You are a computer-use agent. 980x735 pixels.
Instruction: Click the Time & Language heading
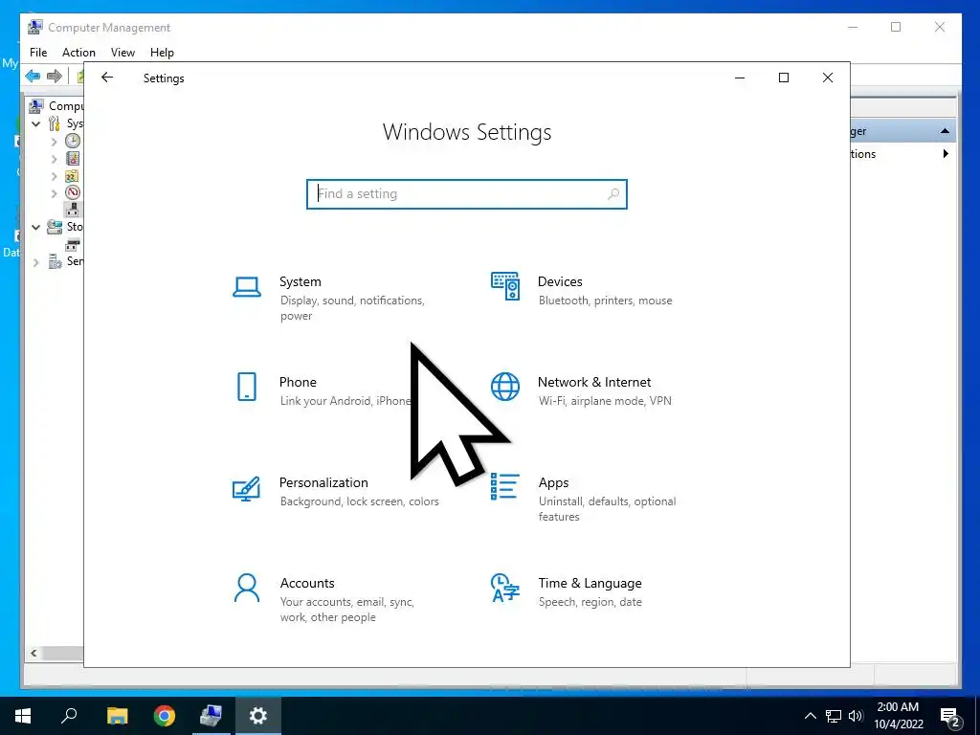click(590, 583)
